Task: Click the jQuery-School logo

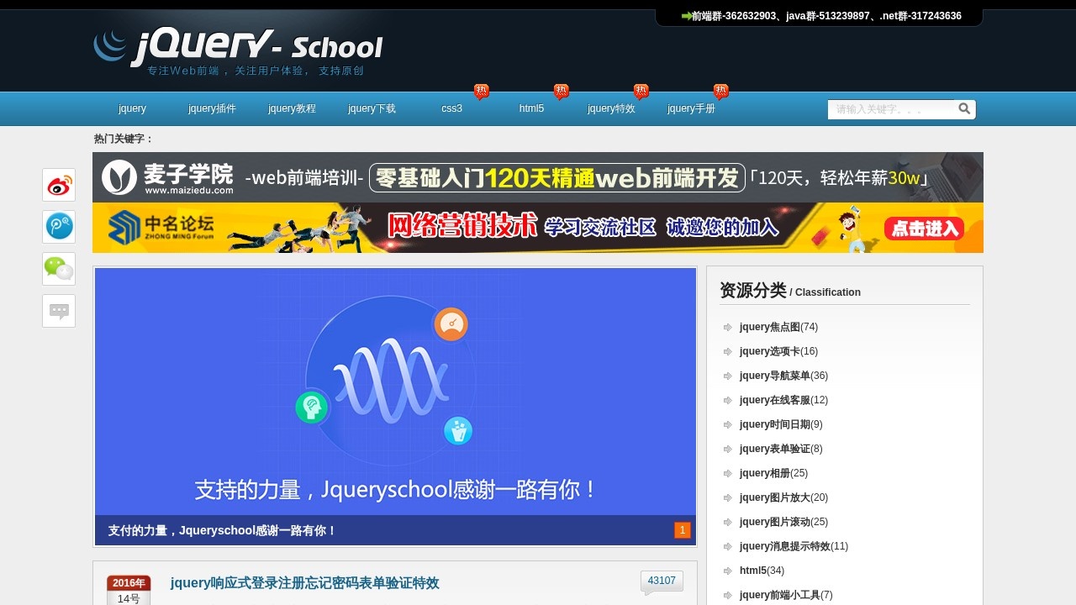Action: pos(238,48)
